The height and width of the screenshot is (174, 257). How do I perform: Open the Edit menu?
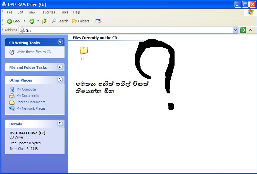(20, 12)
